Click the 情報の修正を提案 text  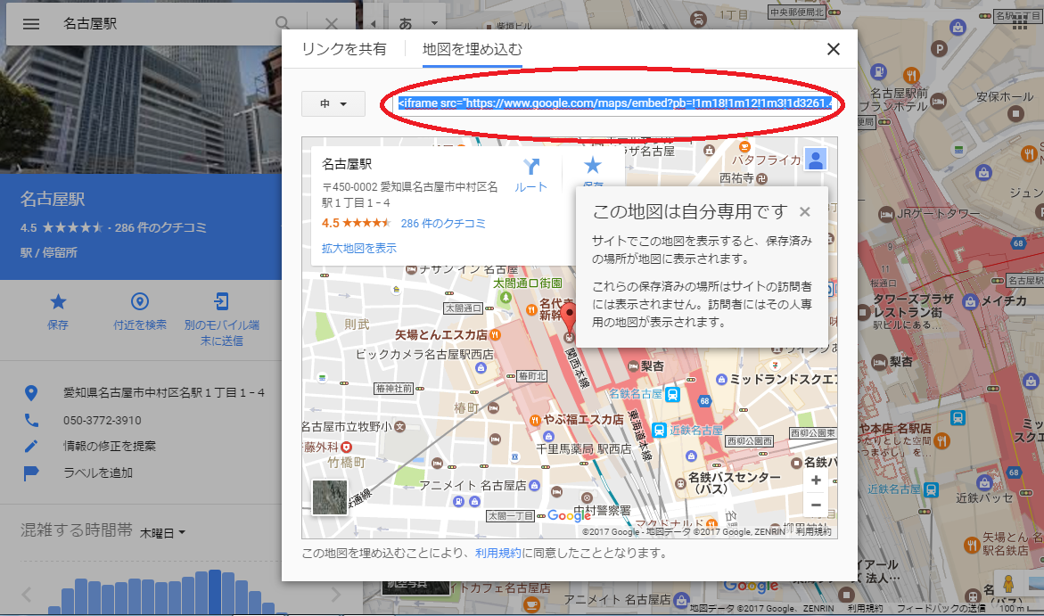pos(109,447)
